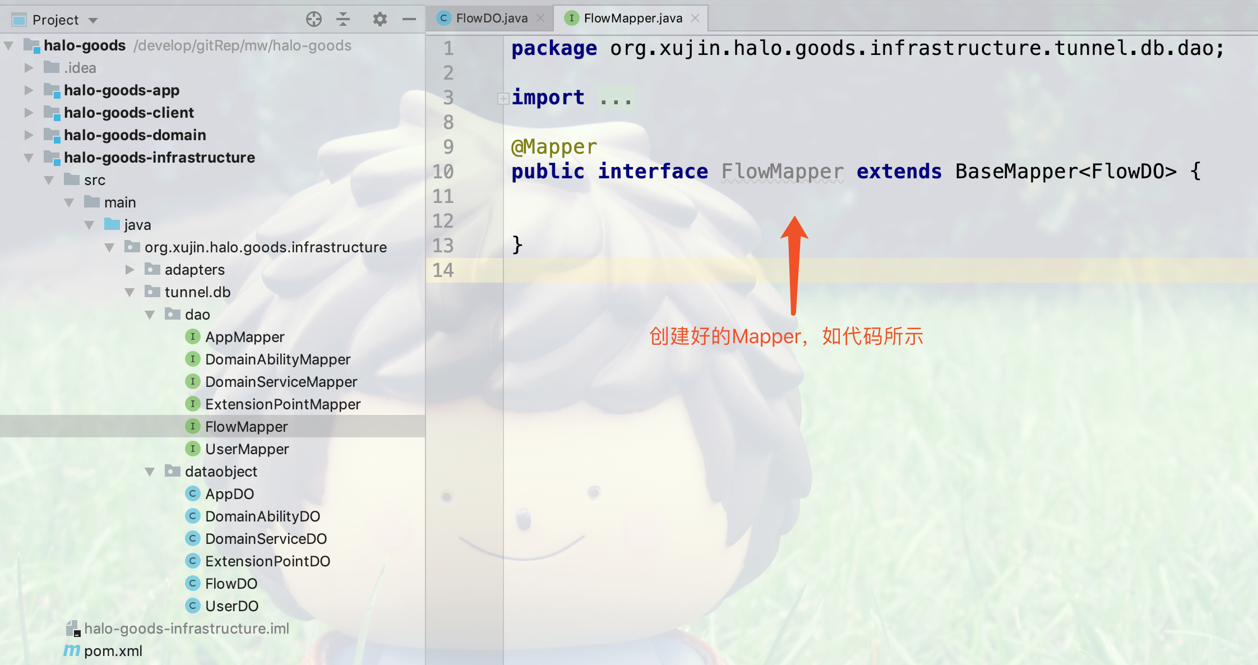Hide the Project panel with minus icon
Screen dimensions: 1258x665
coord(409,20)
